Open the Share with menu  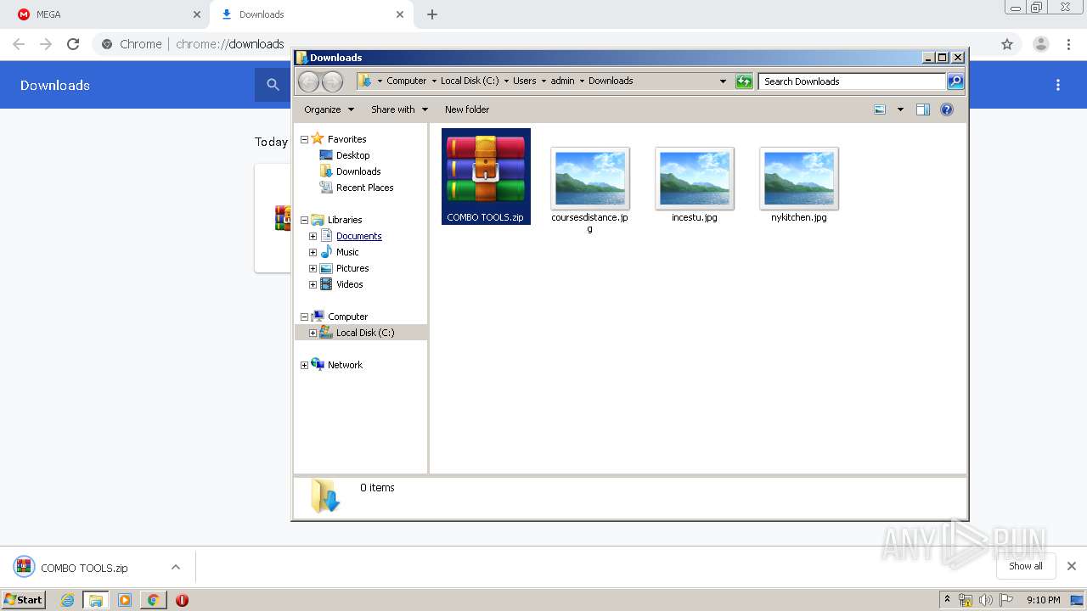click(x=400, y=109)
